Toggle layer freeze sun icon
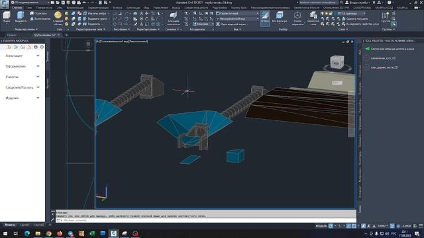 click(x=326, y=13)
